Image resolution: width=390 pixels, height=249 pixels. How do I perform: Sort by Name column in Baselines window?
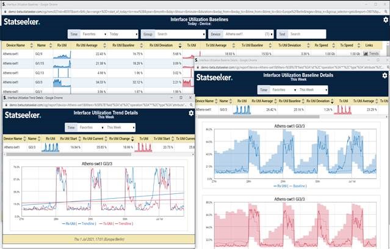(x=51, y=45)
